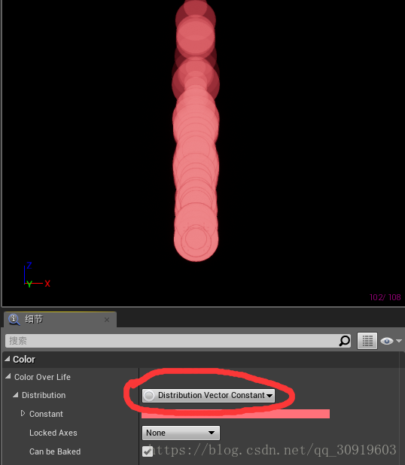Open the 细节 details tab
Viewport: 405px width, 465px height.
[59, 319]
